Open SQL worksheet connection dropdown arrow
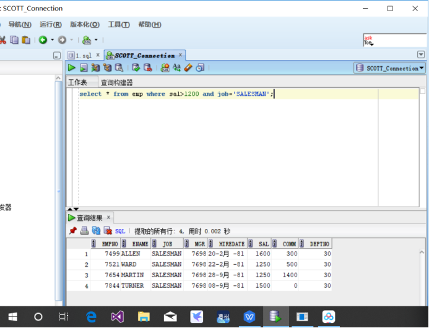 point(96,40)
